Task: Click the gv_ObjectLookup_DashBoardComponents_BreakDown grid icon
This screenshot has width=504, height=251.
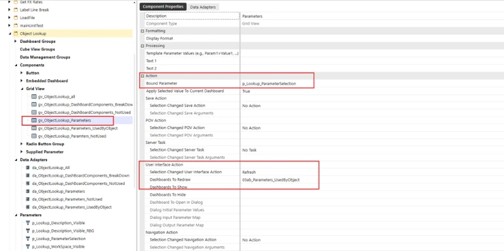Action: point(34,104)
